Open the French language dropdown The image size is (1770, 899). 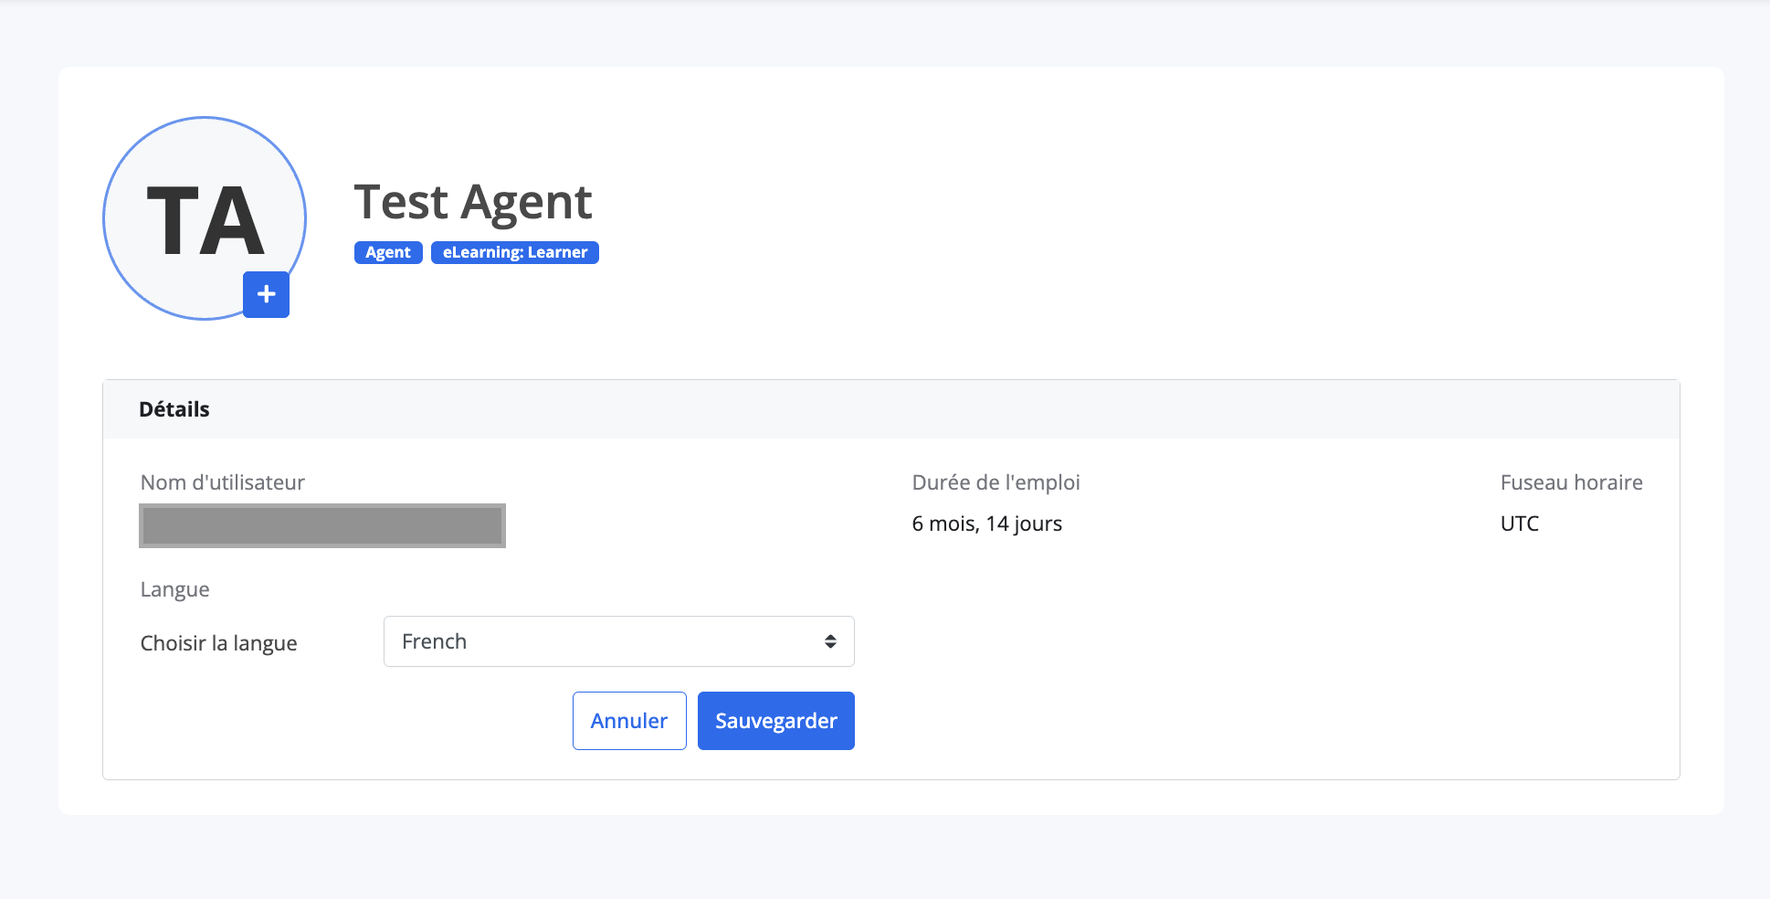tap(618, 641)
